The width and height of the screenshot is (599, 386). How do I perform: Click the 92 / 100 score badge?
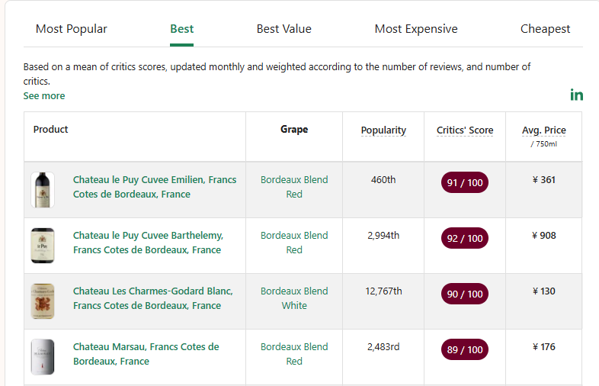[x=465, y=238]
